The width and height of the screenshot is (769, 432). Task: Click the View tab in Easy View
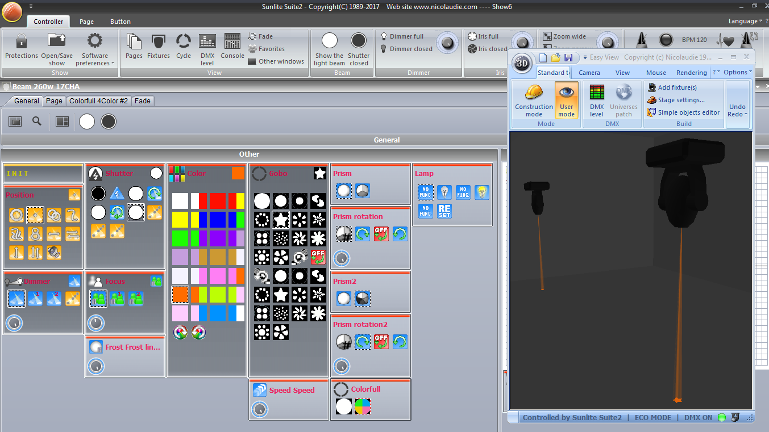pyautogui.click(x=623, y=73)
